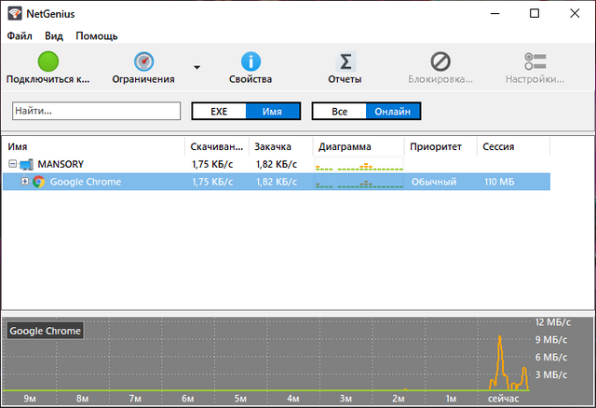Open the Ограничения dropdown arrow
The width and height of the screenshot is (596, 408).
click(196, 67)
